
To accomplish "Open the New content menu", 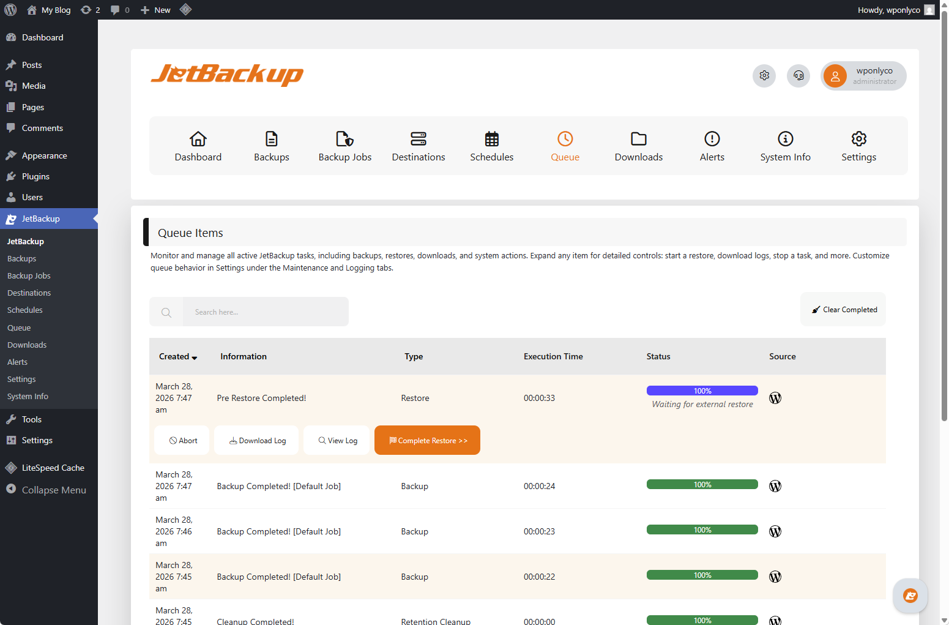I will [155, 10].
